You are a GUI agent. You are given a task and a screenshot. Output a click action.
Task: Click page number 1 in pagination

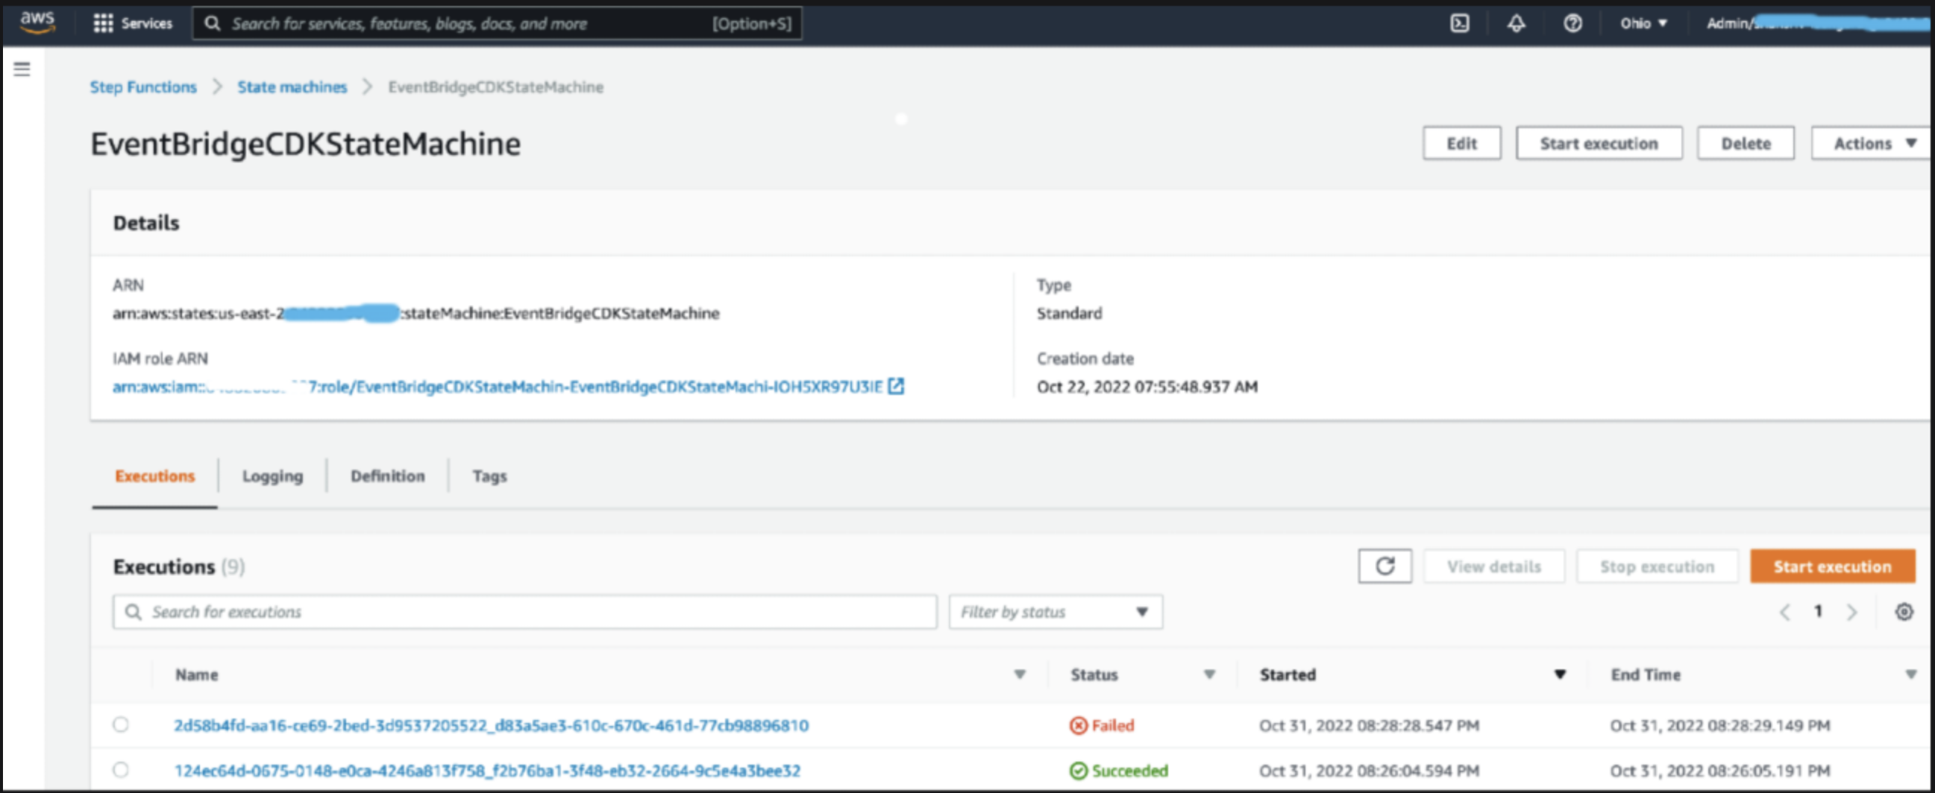(1818, 611)
